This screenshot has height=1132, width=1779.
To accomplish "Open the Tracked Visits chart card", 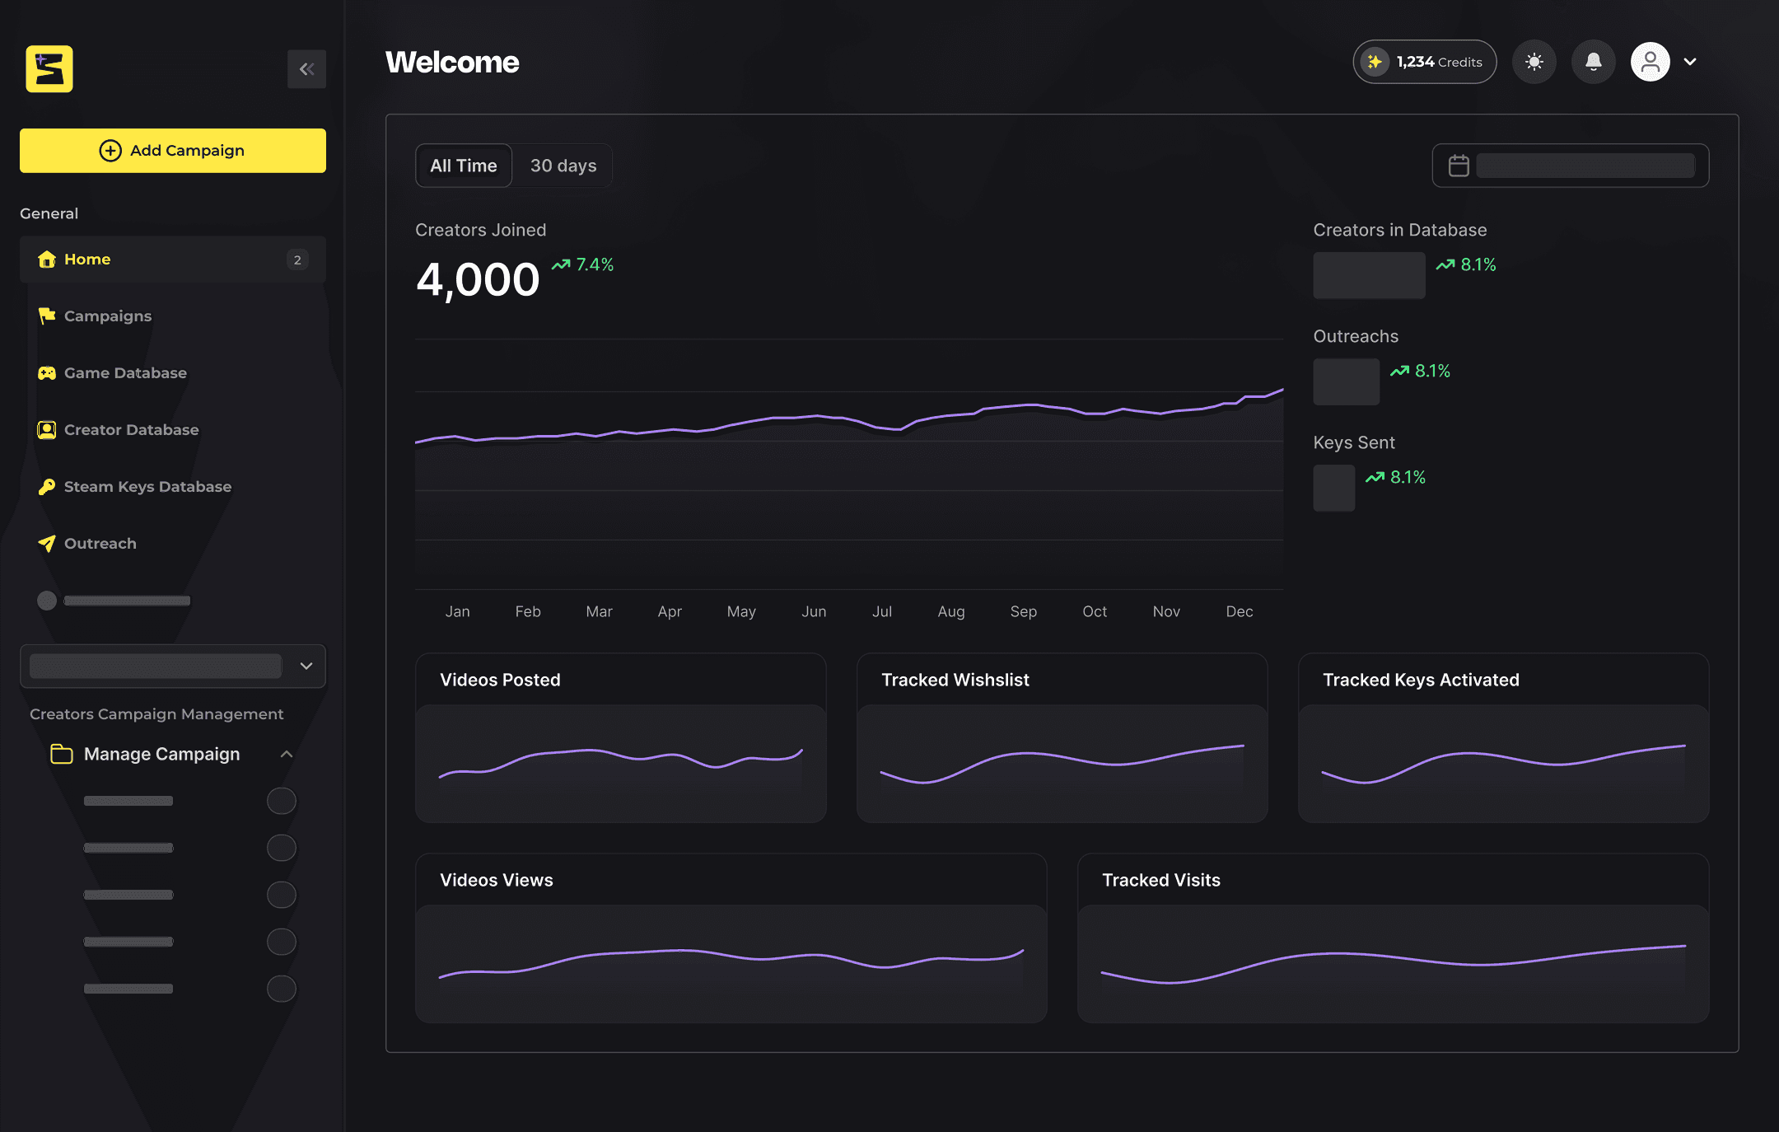I will point(1394,938).
